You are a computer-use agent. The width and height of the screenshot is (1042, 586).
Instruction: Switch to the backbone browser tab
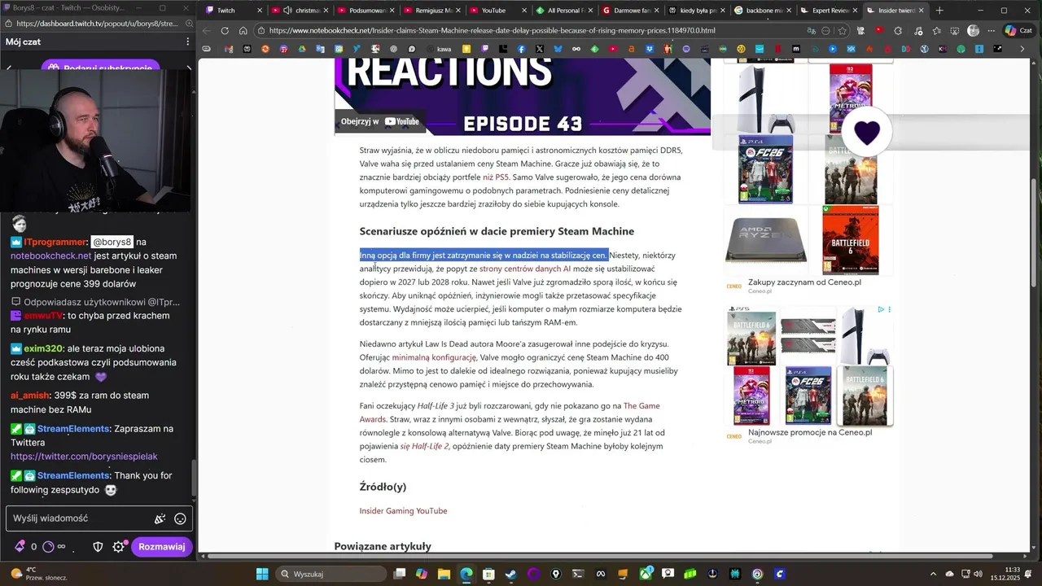pyautogui.click(x=760, y=11)
